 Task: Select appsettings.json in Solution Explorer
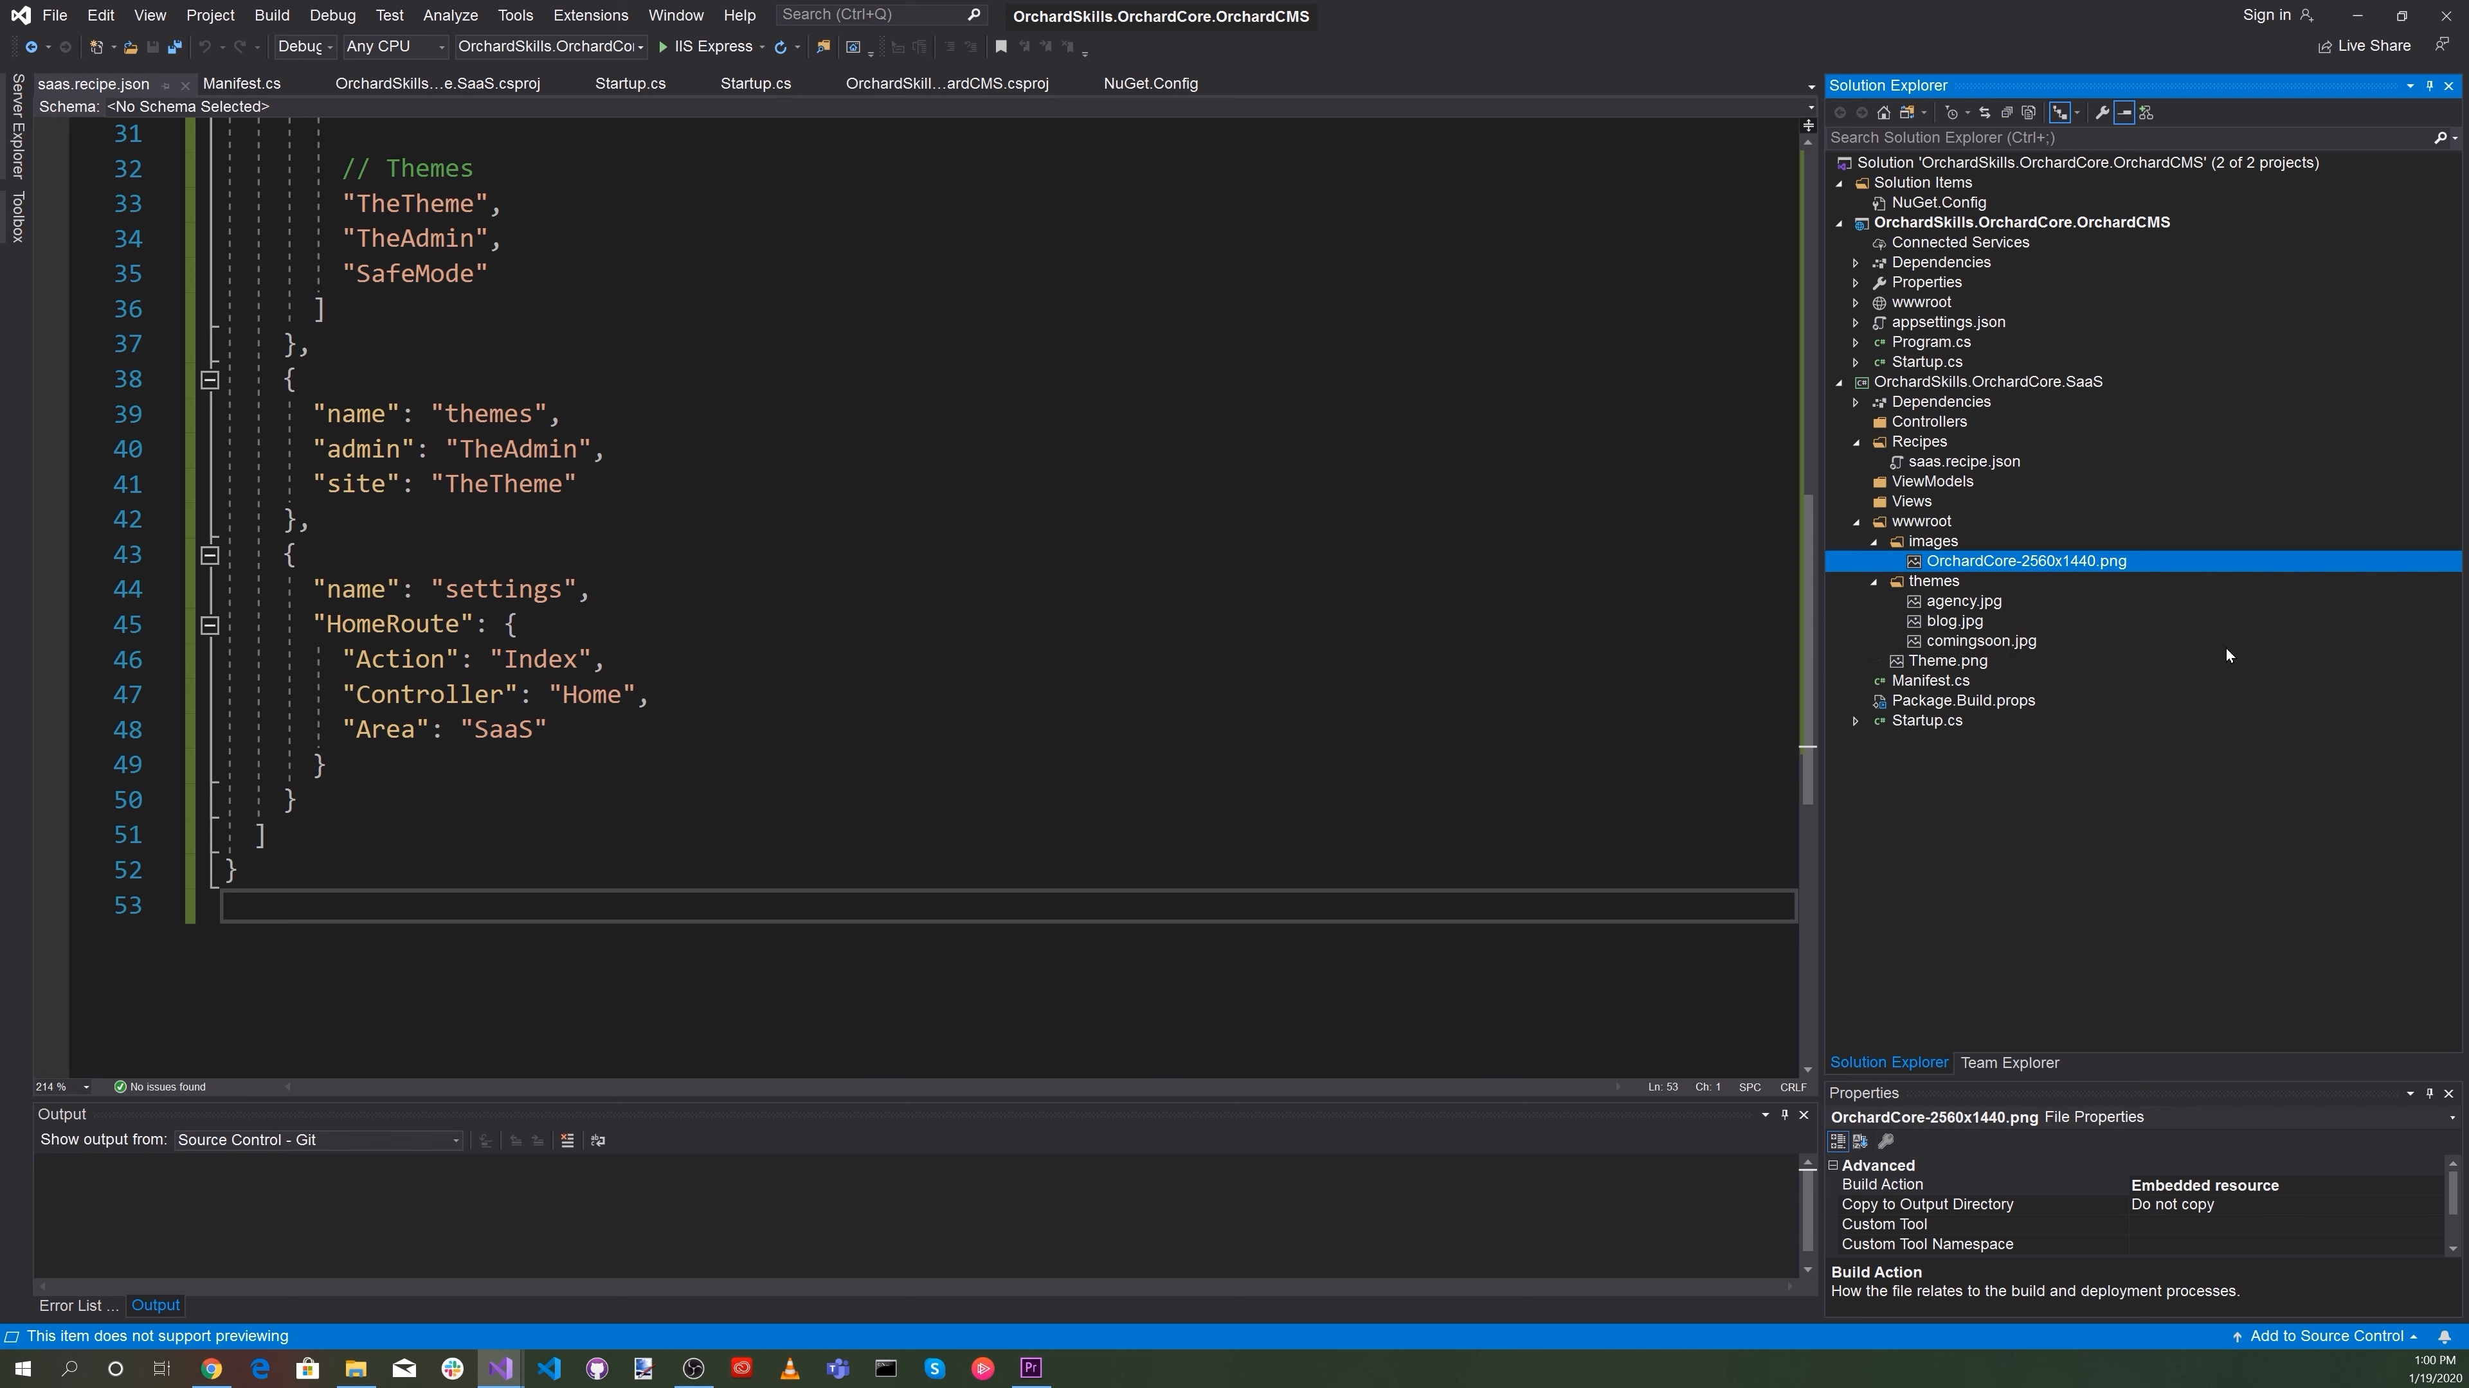[1948, 323]
